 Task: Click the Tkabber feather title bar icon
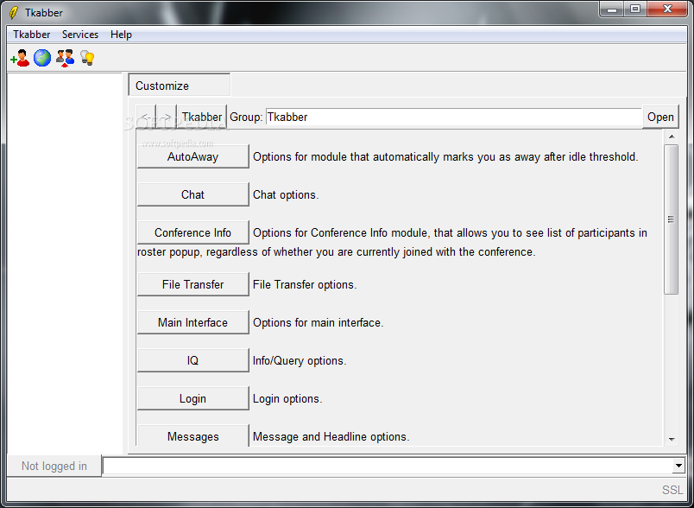(x=14, y=13)
